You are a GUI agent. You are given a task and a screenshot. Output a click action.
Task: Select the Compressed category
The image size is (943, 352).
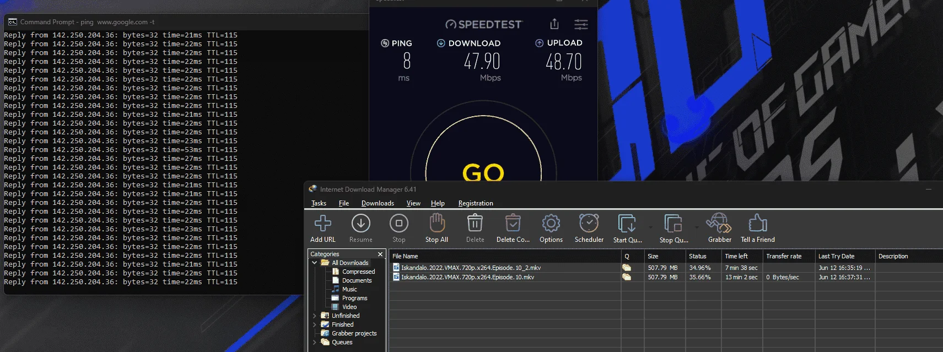(x=358, y=272)
